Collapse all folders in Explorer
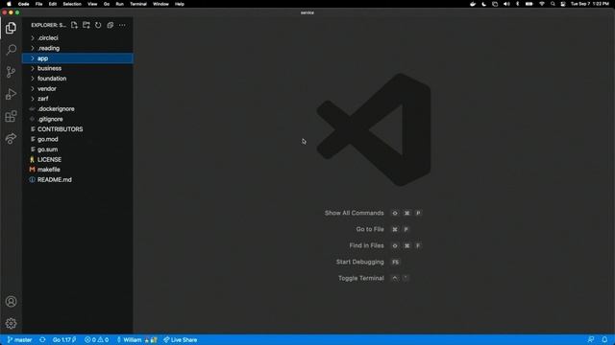The height and width of the screenshot is (345, 615). (x=111, y=25)
